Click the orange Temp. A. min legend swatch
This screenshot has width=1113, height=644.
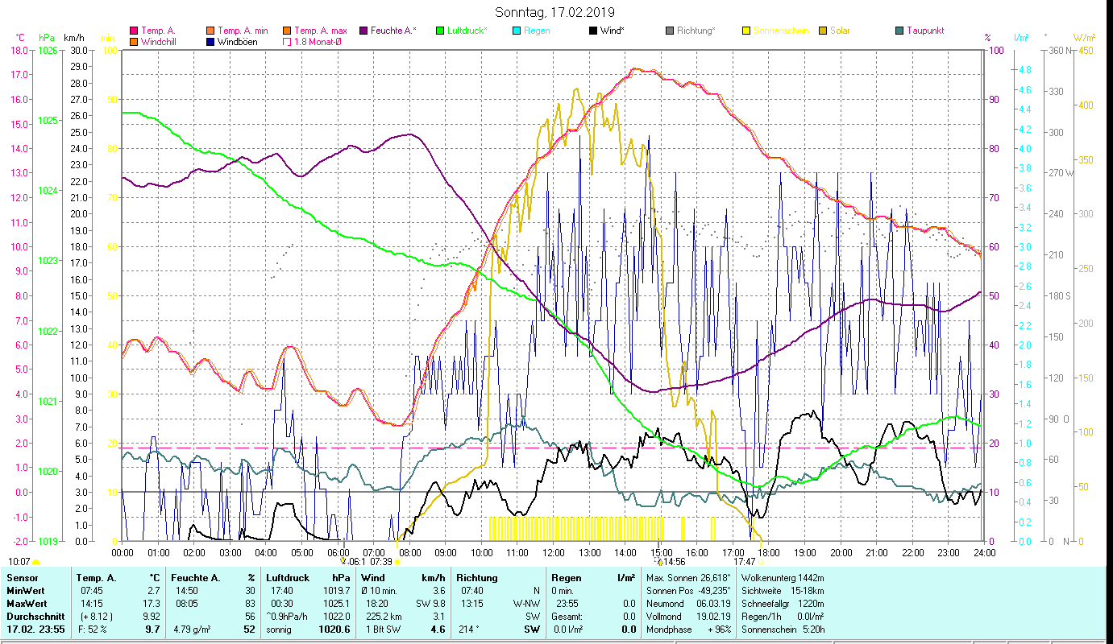[x=210, y=31]
